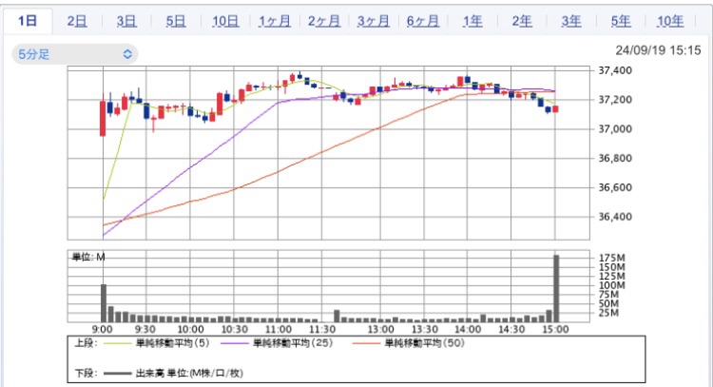Click the 上段: legend label
The height and width of the screenshot is (387, 713).
[x=86, y=343]
